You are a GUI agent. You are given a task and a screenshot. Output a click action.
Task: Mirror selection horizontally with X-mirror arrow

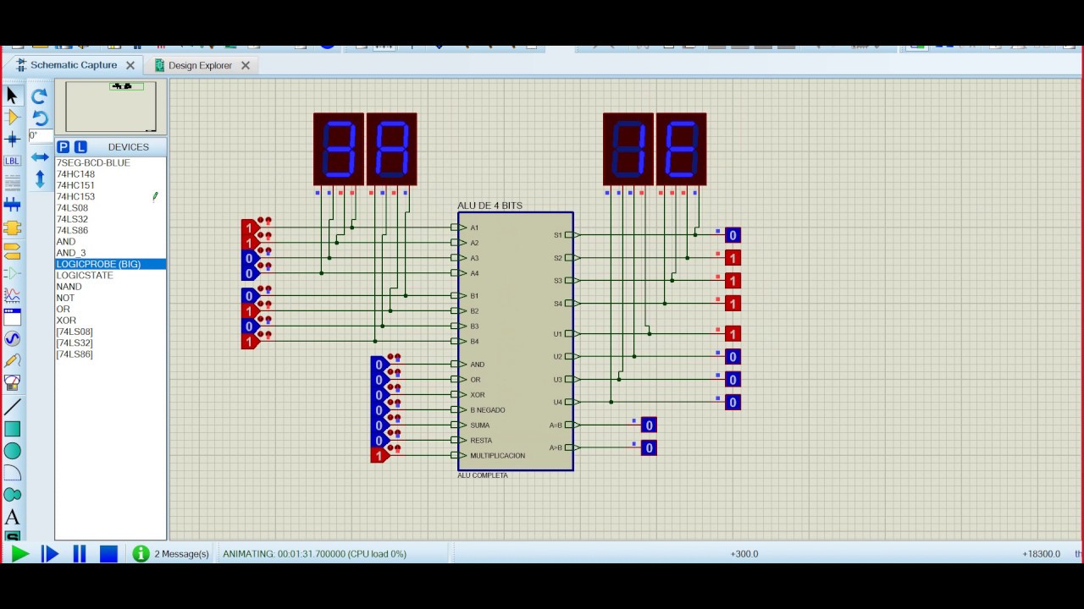[x=40, y=157]
